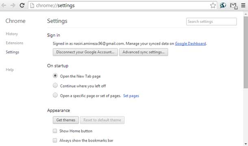
Task: Enable Show Home button checkbox
Action: [55, 131]
